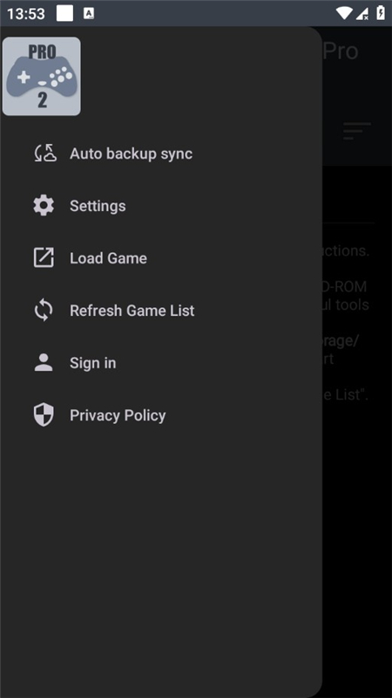Screen dimensions: 392x698
Task: Tap the Wi-Fi status bar icon
Action: [344, 13]
